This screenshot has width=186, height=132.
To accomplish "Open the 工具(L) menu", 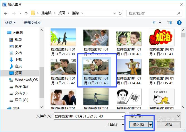I will click(115, 125).
